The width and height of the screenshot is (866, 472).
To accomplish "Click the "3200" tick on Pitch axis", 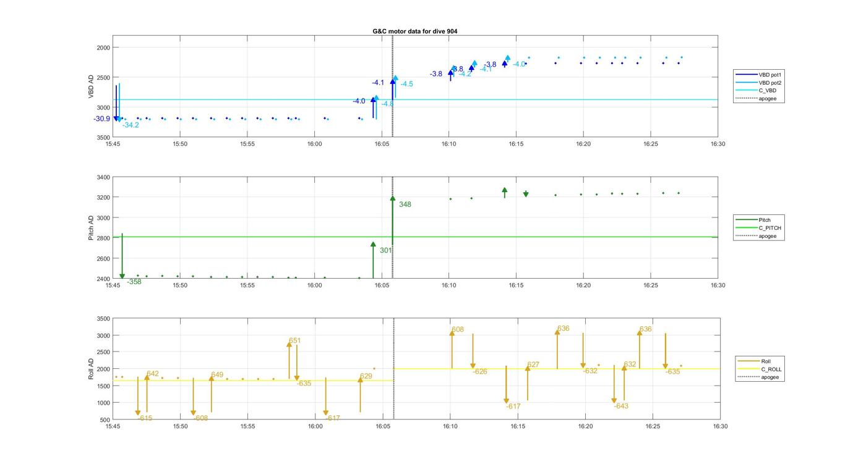I will tap(103, 198).
